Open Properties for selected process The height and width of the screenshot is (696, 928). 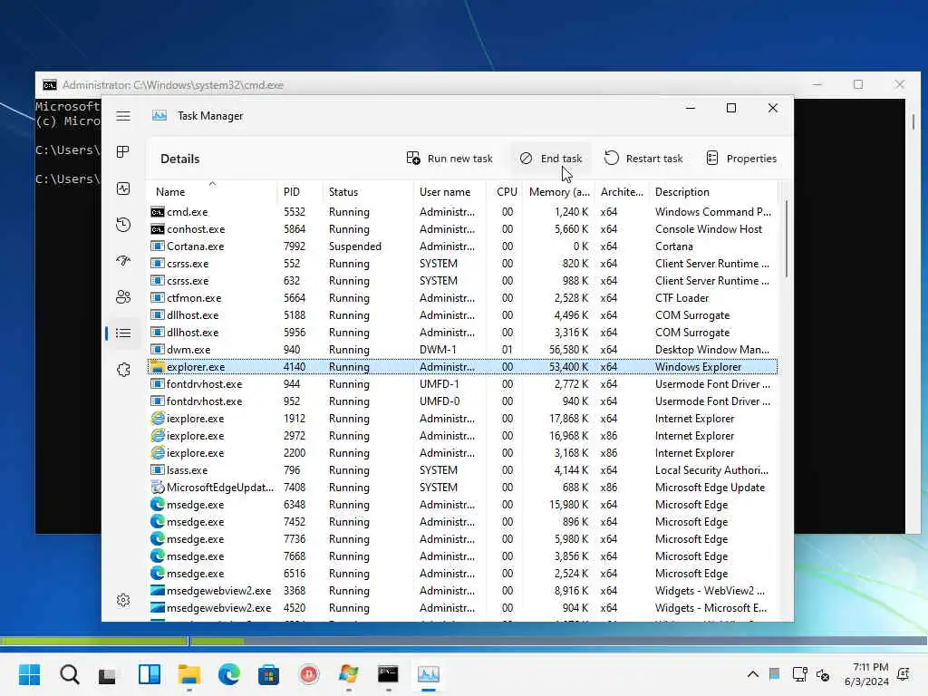(x=741, y=159)
